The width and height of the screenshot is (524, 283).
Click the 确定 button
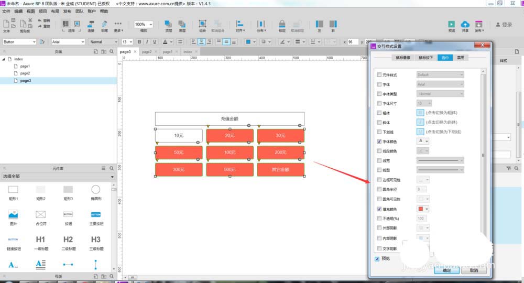coord(447,270)
